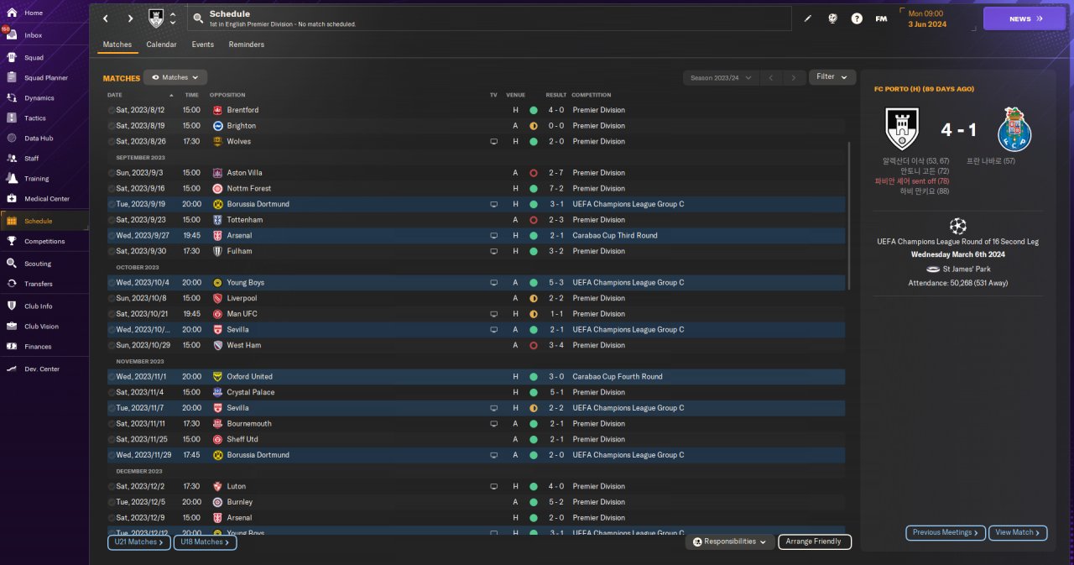
Task: Go back with the left navigation arrow
Action: click(x=105, y=18)
